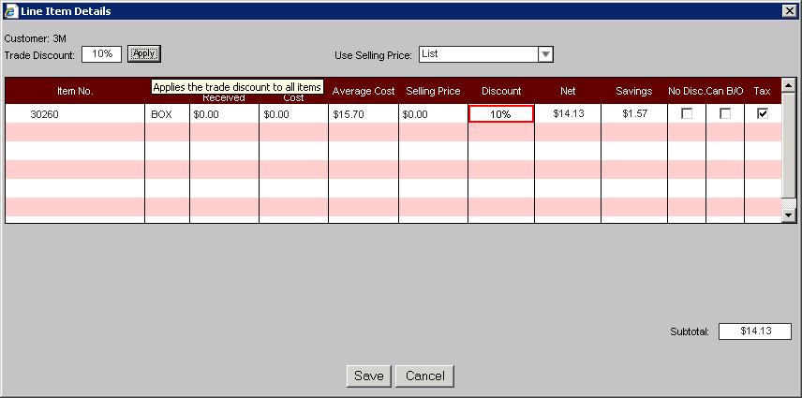Click the Net column header

(x=568, y=91)
